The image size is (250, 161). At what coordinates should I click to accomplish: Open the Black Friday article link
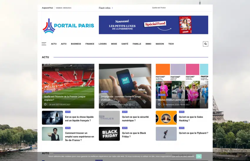(x=134, y=135)
